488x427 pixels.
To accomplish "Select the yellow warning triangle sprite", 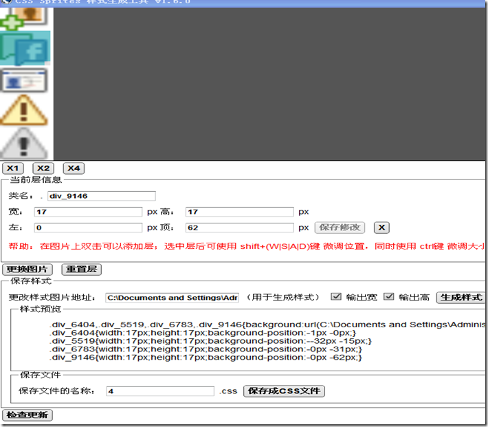I will click(x=24, y=110).
